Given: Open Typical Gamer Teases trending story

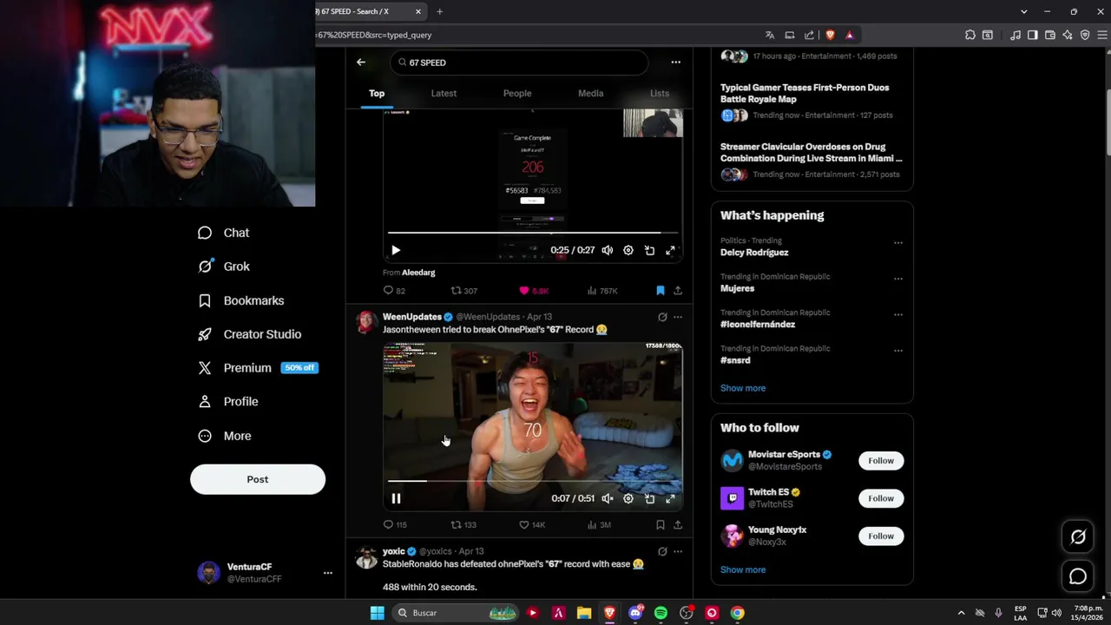Looking at the screenshot, I should (x=812, y=101).
